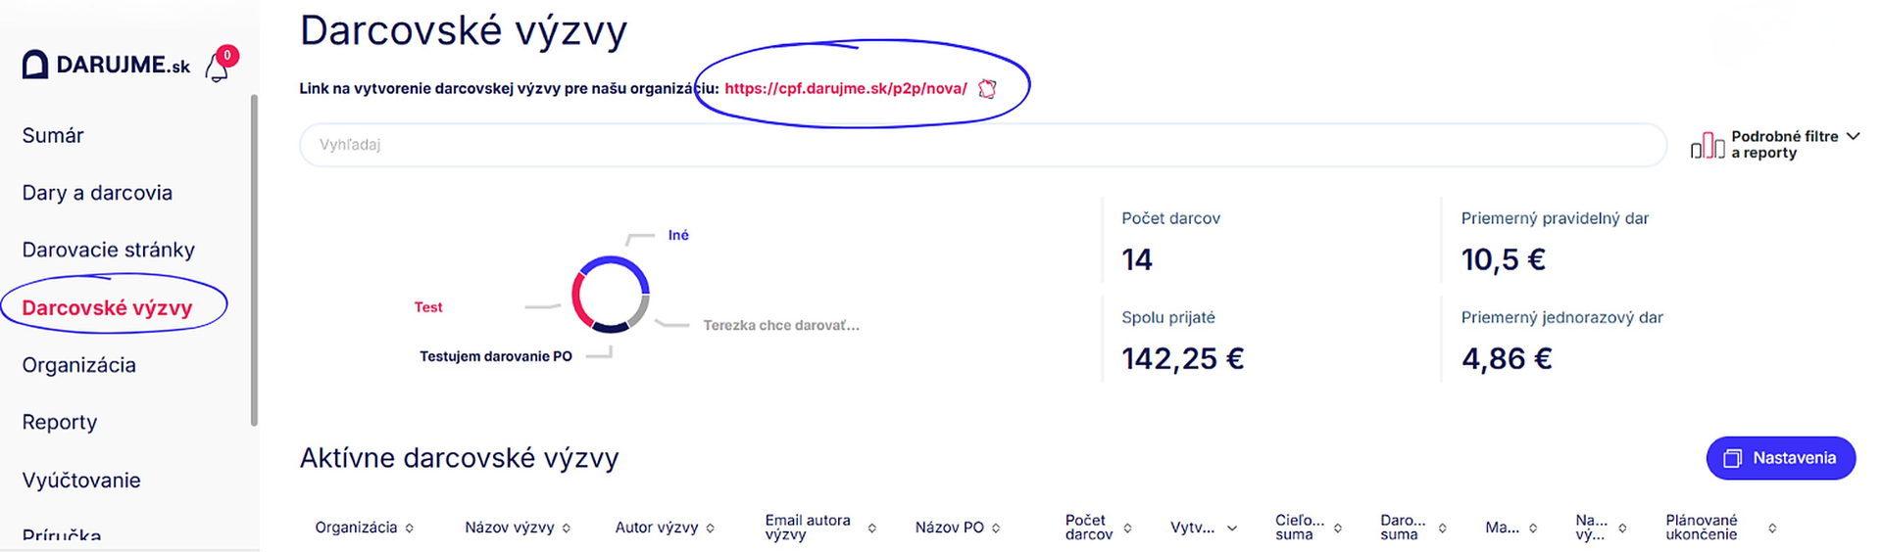The width and height of the screenshot is (1882, 552).
Task: Click the Vyhľadaj search field
Action: [983, 145]
